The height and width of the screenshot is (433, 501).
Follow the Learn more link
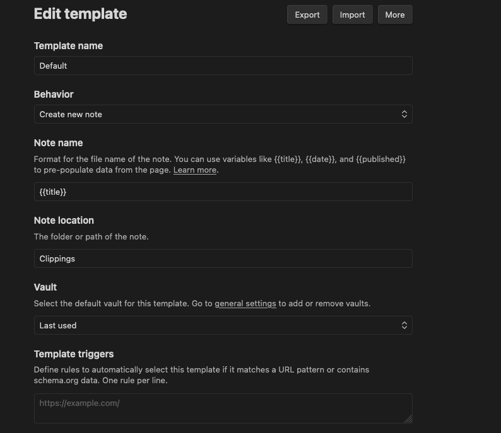(x=195, y=170)
